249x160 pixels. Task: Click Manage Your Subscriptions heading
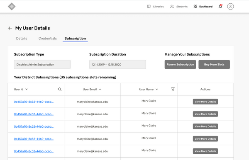tap(187, 54)
